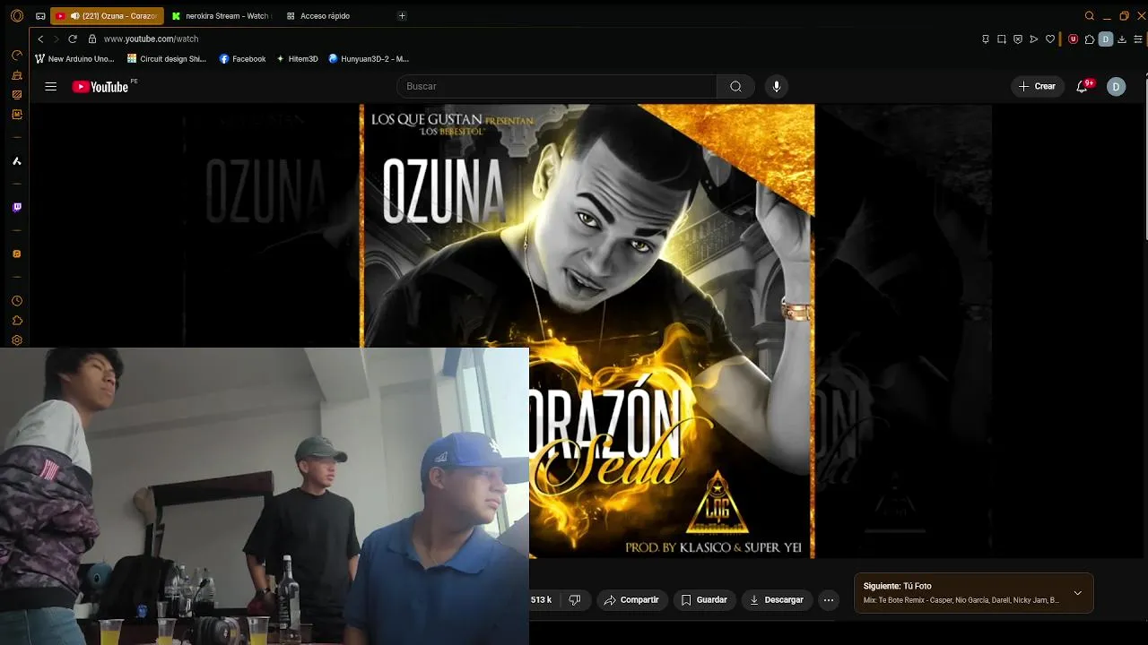The height and width of the screenshot is (645, 1148).
Task: Go to YouTube home via logo
Action: [x=100, y=87]
